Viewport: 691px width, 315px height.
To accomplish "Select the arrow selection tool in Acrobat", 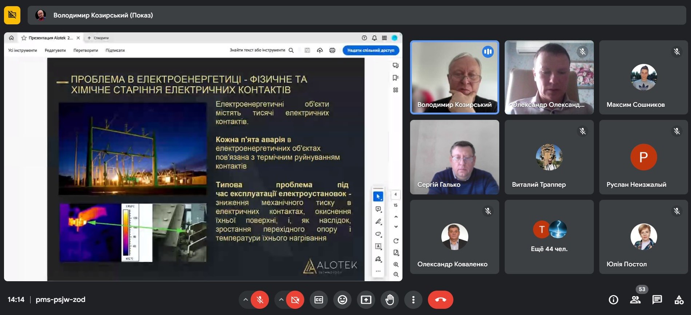I will 378,197.
